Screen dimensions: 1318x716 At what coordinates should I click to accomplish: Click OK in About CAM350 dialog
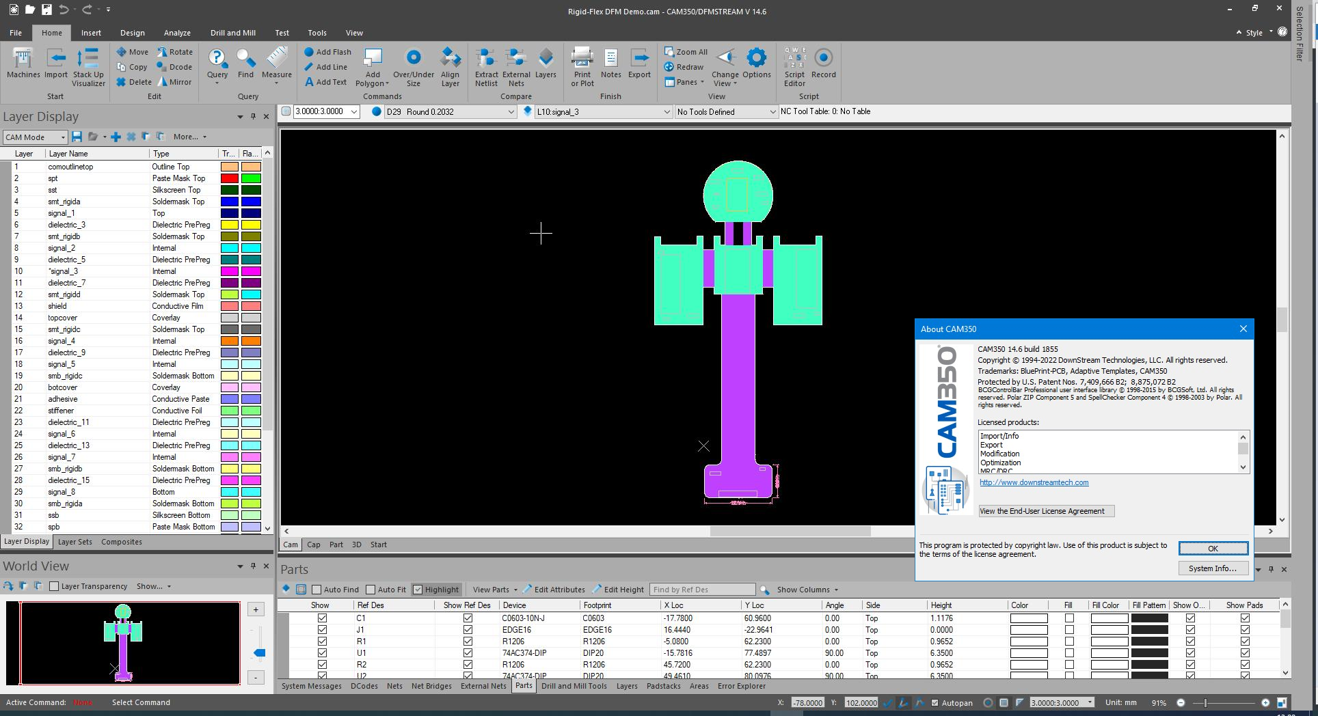click(1213, 548)
